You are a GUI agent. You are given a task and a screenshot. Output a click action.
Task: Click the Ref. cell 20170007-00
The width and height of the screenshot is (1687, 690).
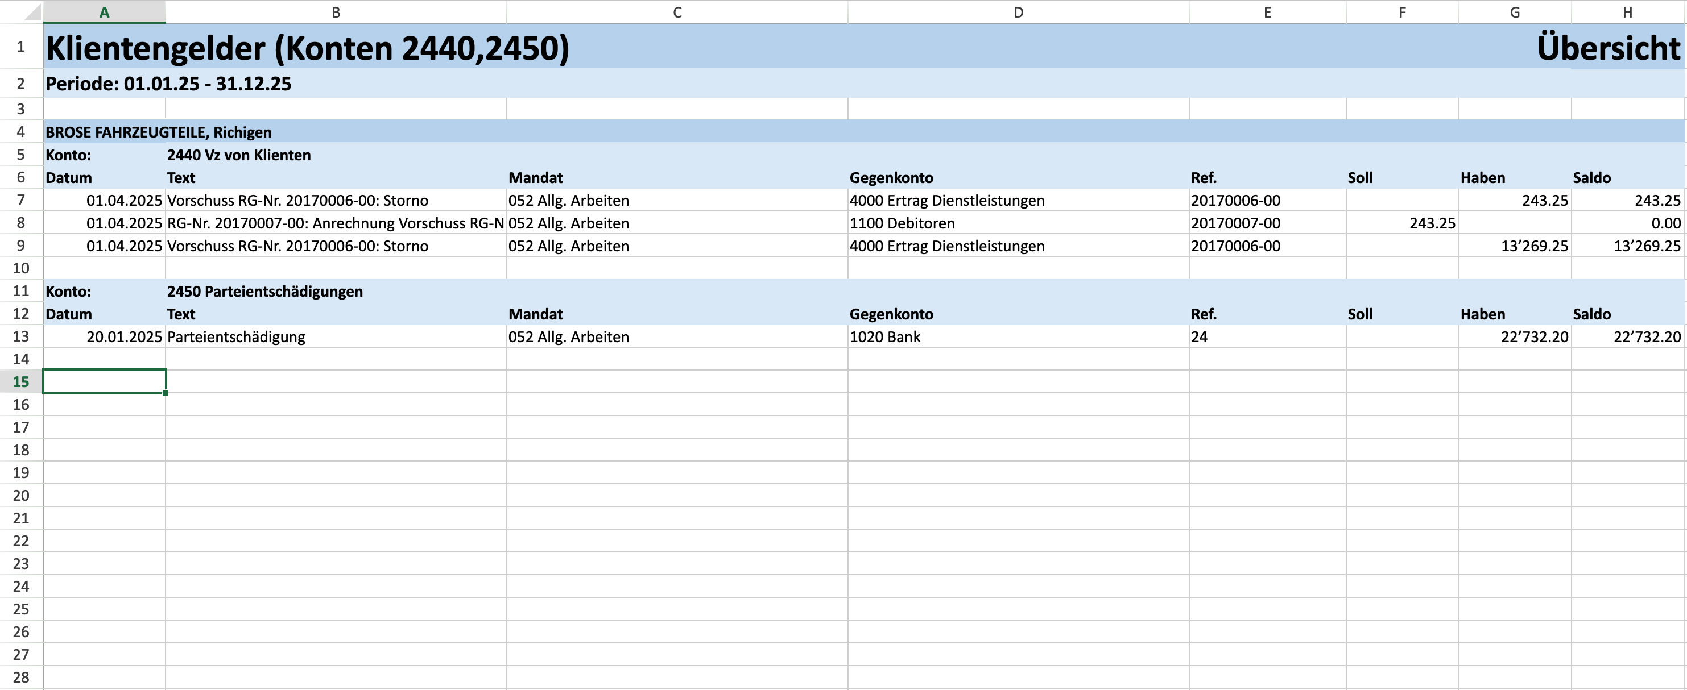[1235, 223]
